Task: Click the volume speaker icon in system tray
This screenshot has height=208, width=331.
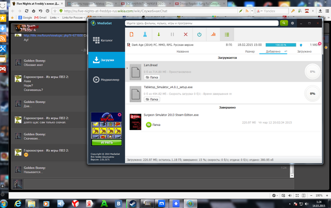Action: click(306, 204)
